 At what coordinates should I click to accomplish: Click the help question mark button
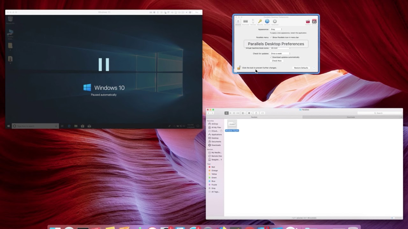(314, 68)
